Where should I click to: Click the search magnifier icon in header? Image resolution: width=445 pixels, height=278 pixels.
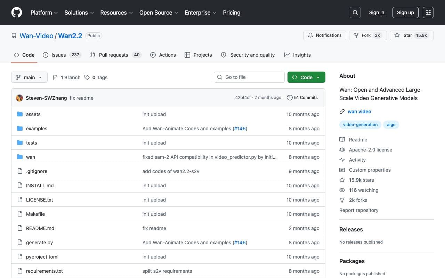355,13
